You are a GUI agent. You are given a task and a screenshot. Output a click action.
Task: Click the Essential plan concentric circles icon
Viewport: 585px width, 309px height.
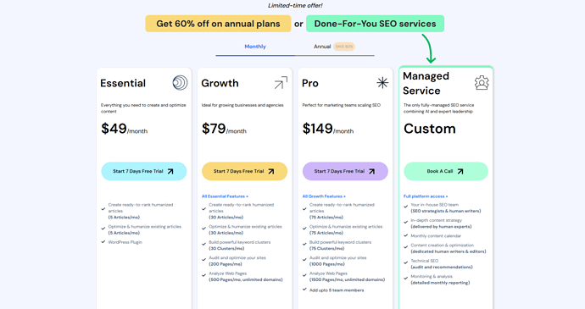click(180, 83)
